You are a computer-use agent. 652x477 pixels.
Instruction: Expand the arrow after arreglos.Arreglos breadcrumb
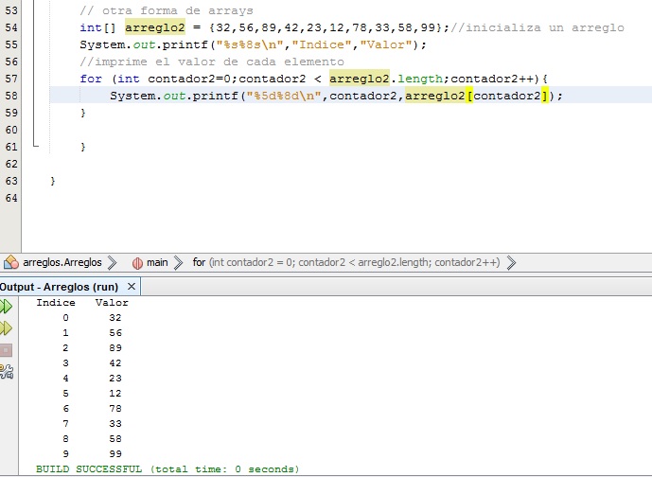point(112,262)
